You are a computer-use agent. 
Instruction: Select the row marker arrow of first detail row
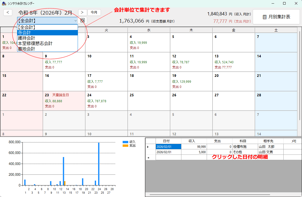pyautogui.click(x=148, y=147)
